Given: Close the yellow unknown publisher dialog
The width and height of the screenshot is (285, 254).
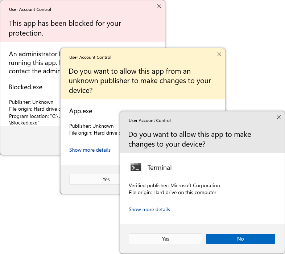Looking at the screenshot, I should tap(219, 54).
